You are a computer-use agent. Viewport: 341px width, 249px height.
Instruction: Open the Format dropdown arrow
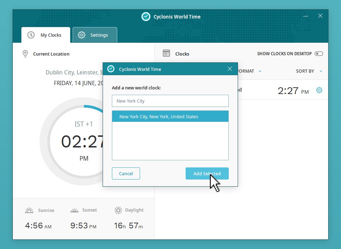click(x=260, y=71)
